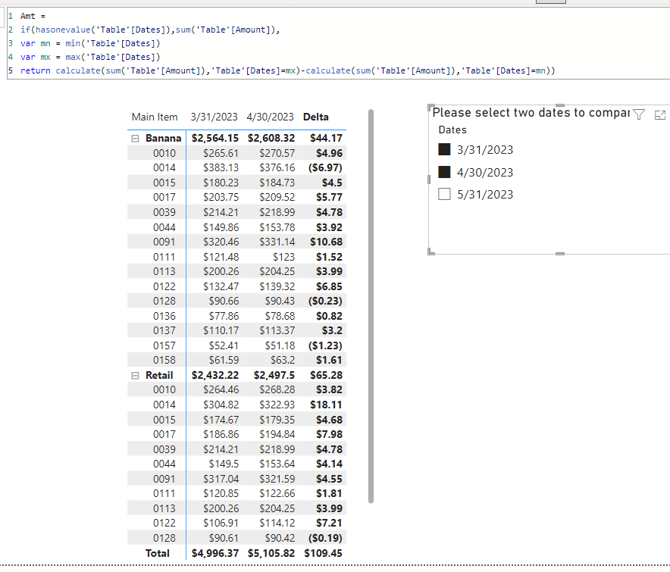This screenshot has width=670, height=572.
Task: Select the Delta column header
Action: click(x=316, y=117)
